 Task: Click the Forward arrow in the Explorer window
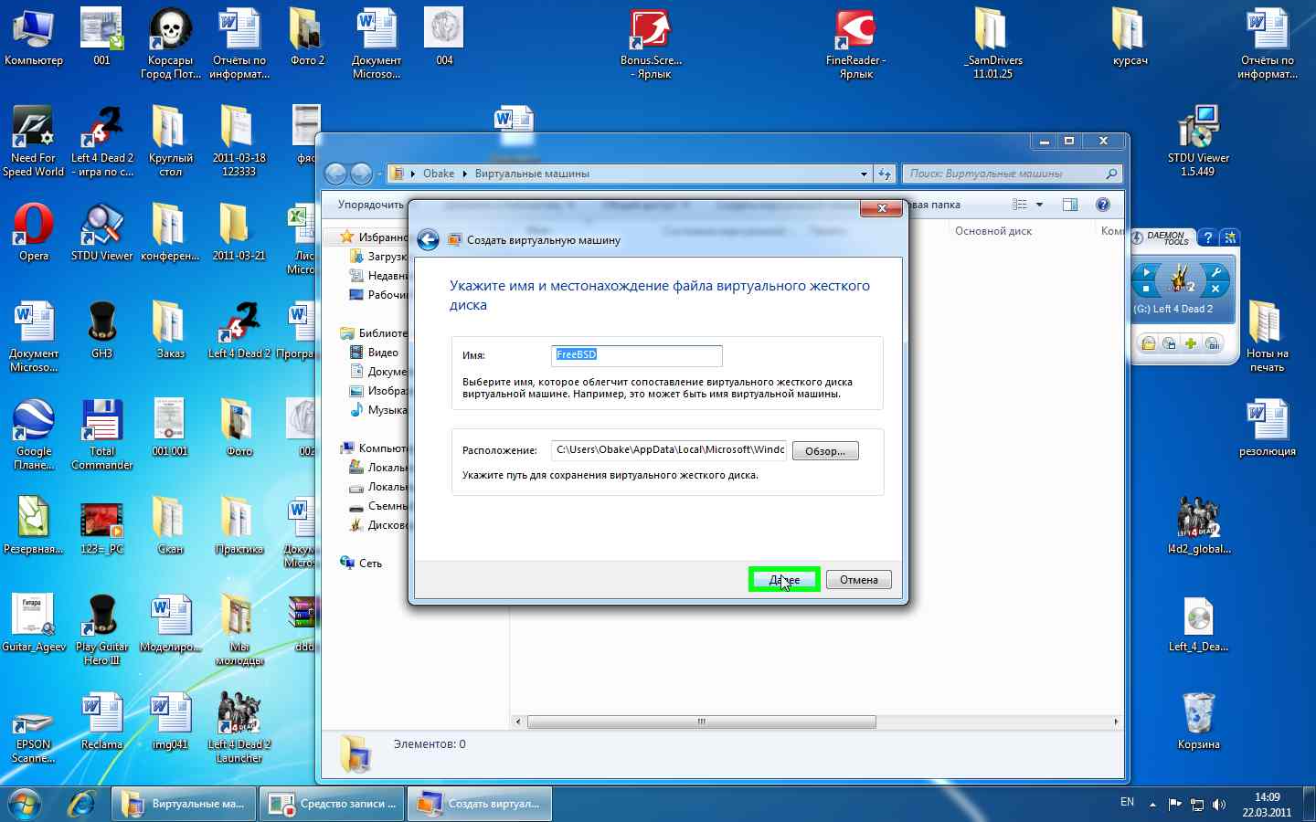pos(362,174)
